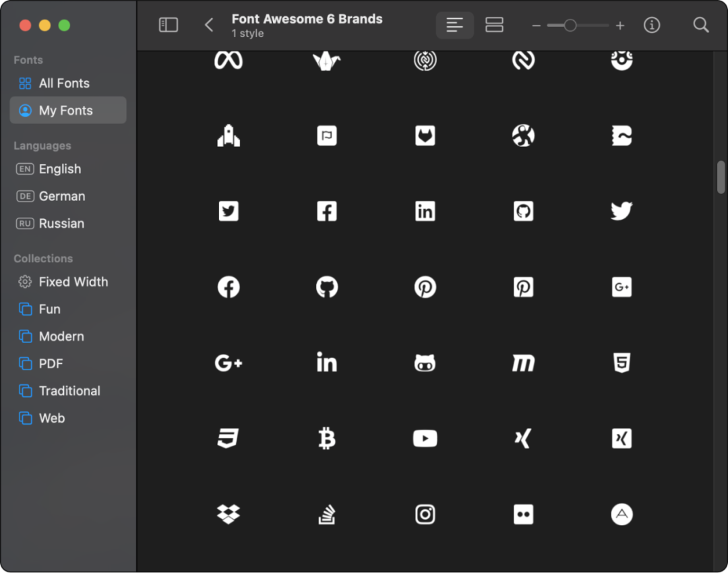Select the YouTube play glyph
Screen dimensions: 728x573
[x=425, y=438]
